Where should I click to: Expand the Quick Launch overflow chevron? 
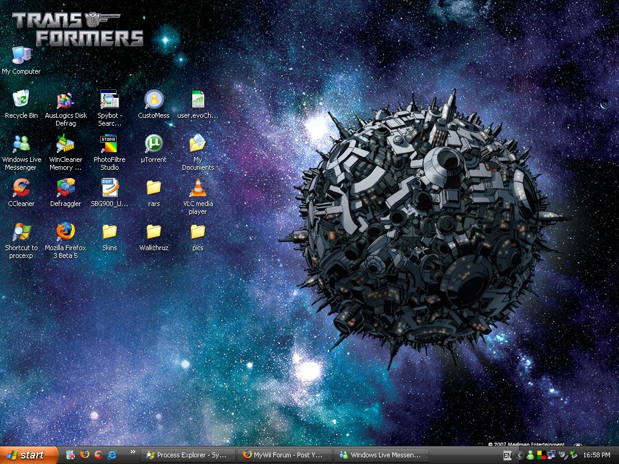pyautogui.click(x=132, y=452)
